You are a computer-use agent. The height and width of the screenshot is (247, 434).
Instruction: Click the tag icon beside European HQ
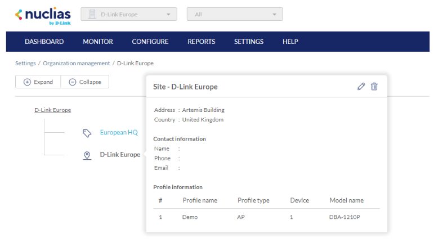[x=87, y=133]
